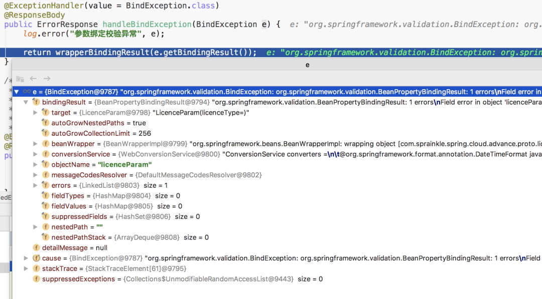The width and height of the screenshot is (542, 299).
Task: Expand the messageCodesResolver node
Action: (x=35, y=175)
